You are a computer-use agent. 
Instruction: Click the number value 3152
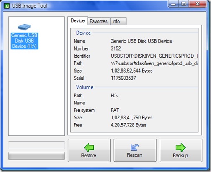click(x=116, y=48)
